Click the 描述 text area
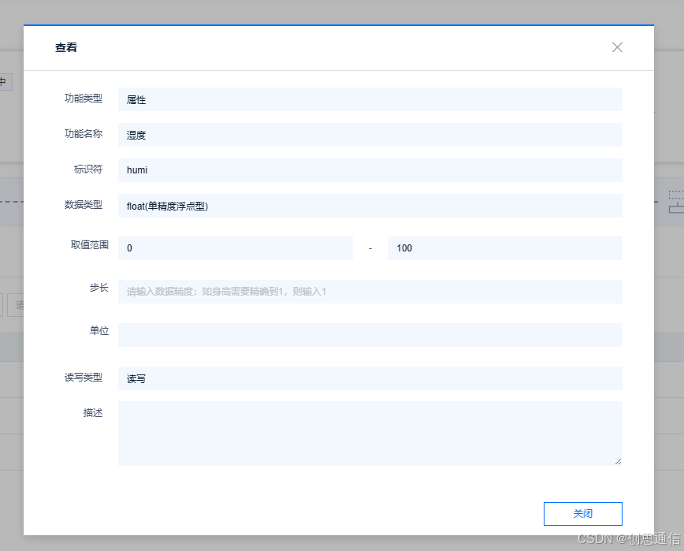Image resolution: width=684 pixels, height=551 pixels. (370, 434)
